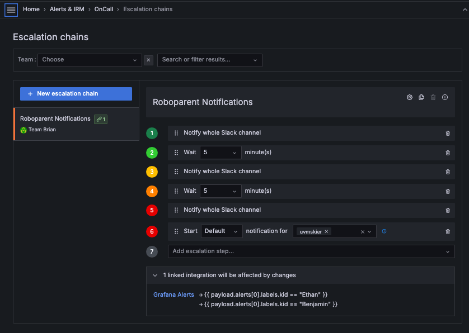The image size is (469, 333).
Task: Open the hamburger navigation menu
Action: click(10, 9)
